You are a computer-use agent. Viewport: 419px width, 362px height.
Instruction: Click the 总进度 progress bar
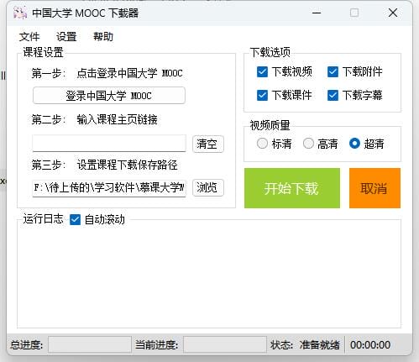click(x=90, y=344)
